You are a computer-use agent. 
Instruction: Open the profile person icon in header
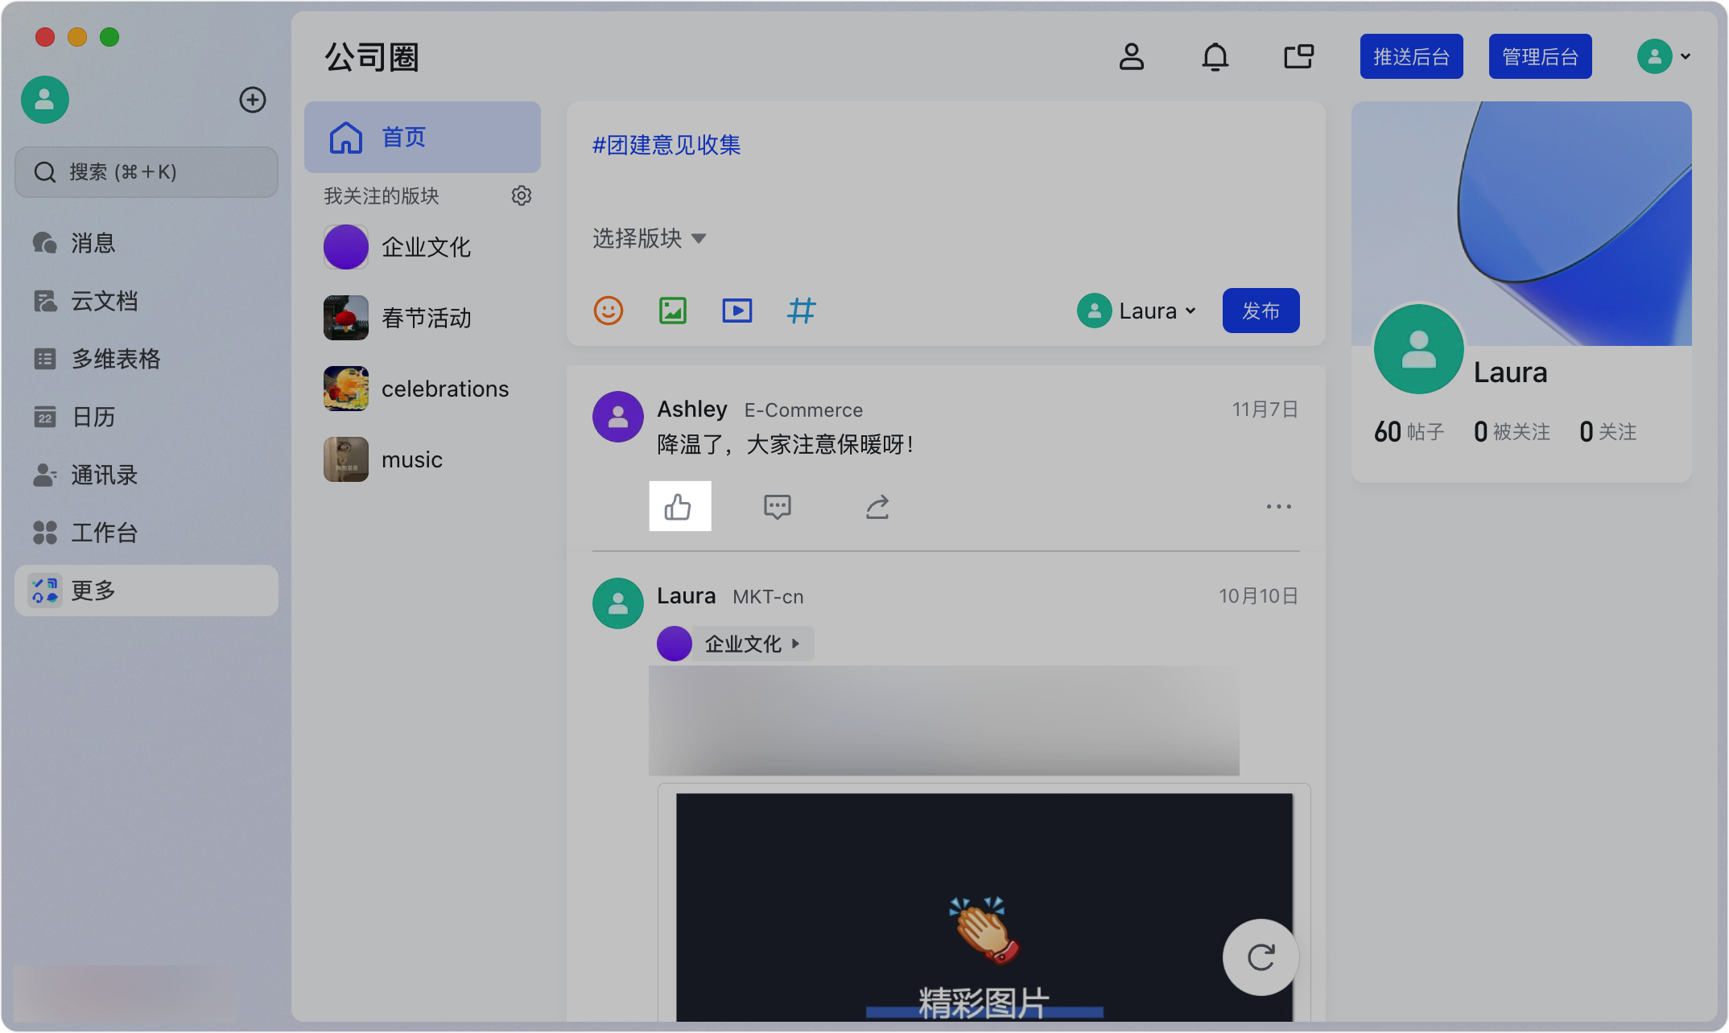pyautogui.click(x=1132, y=56)
